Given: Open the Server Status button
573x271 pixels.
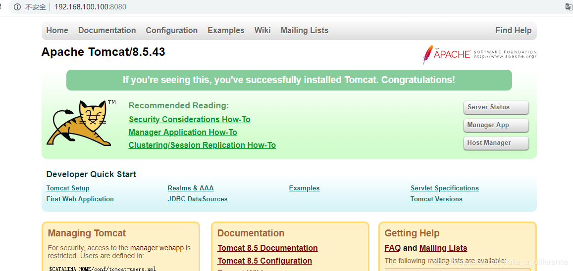Looking at the screenshot, I should pos(496,107).
